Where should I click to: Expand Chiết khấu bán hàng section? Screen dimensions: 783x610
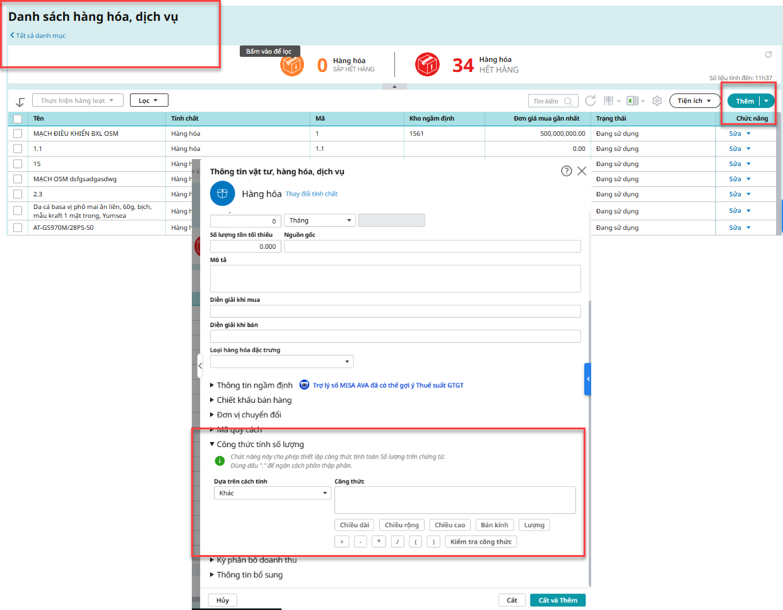click(x=250, y=400)
